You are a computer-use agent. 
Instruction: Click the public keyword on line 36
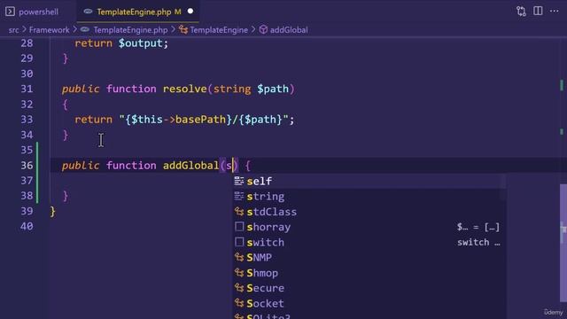point(81,166)
